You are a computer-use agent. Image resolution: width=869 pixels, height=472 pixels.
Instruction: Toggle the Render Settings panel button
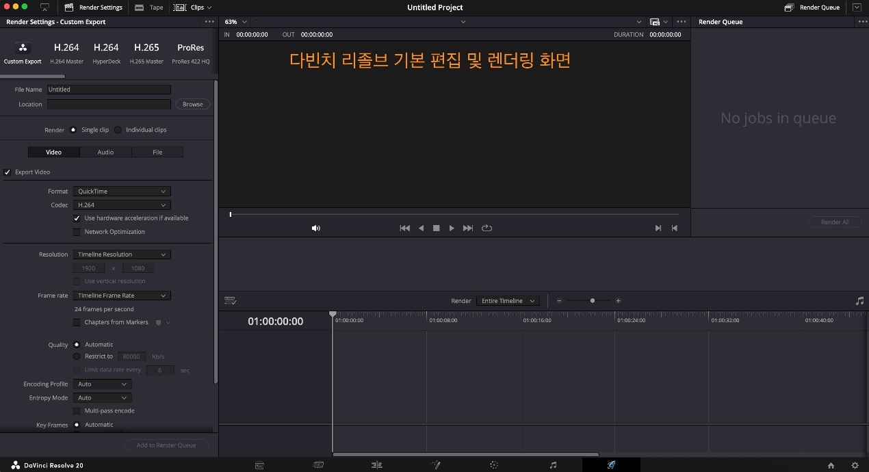pos(93,8)
